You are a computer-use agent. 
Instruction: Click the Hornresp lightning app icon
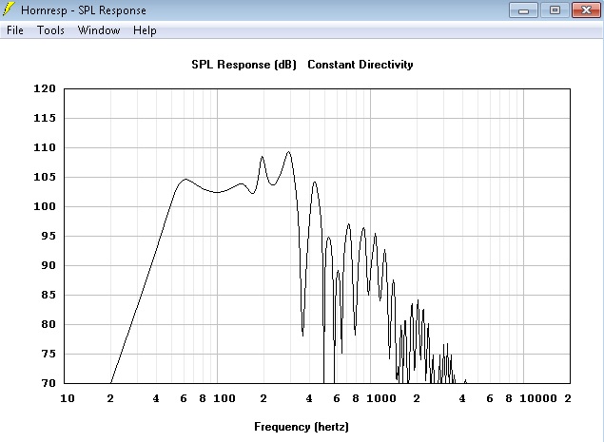pyautogui.click(x=9, y=10)
